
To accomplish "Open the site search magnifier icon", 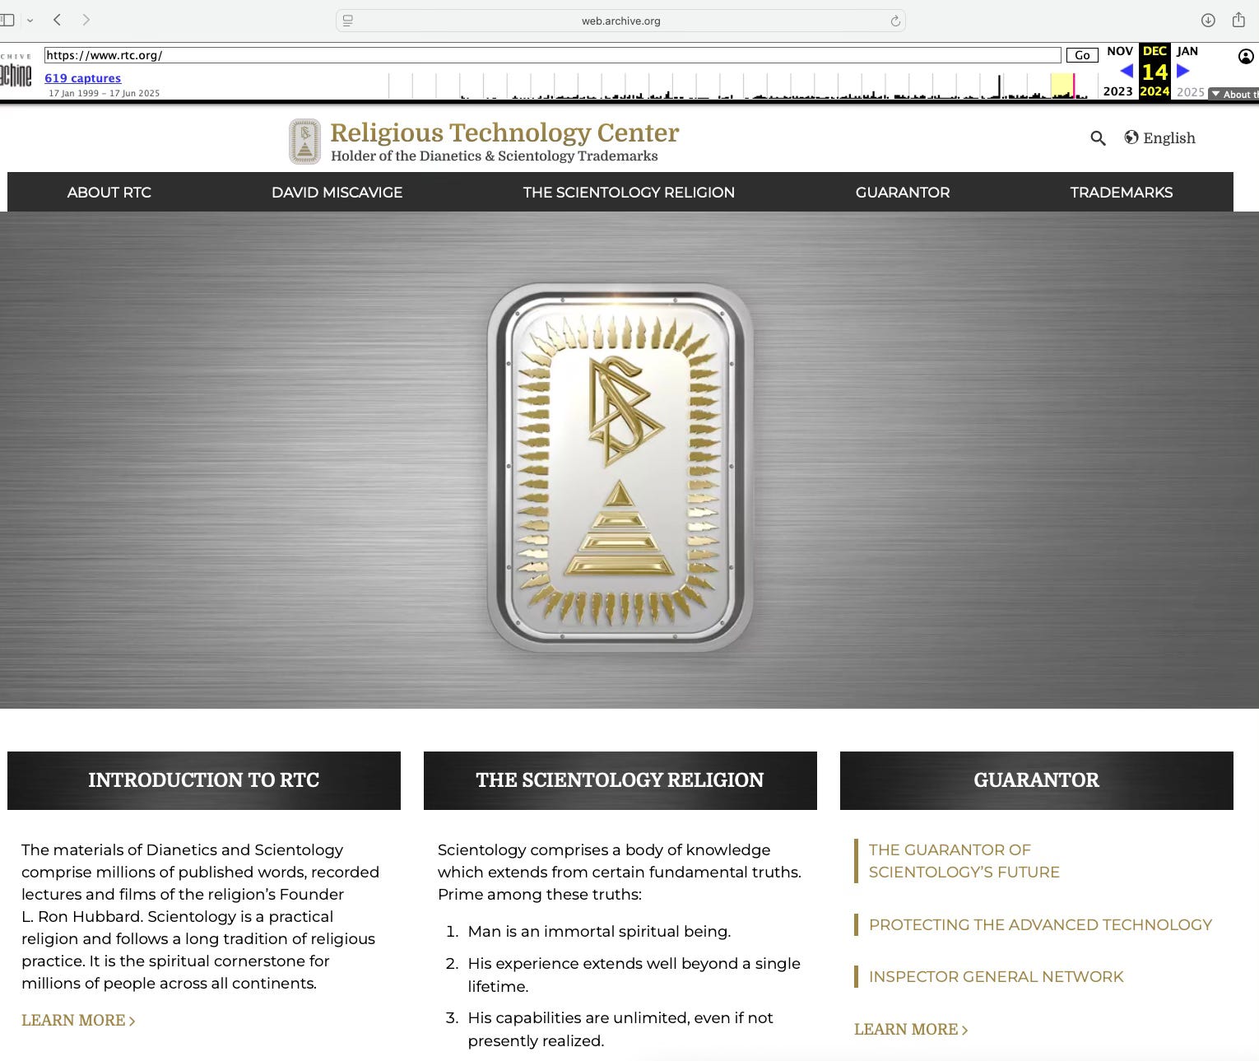I will click(1098, 138).
